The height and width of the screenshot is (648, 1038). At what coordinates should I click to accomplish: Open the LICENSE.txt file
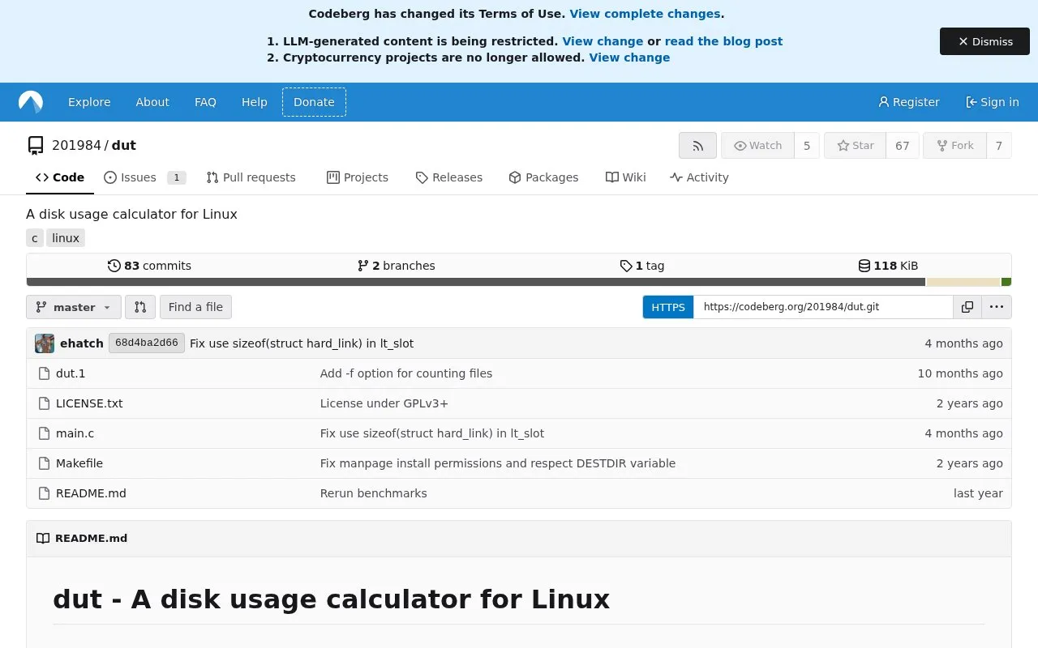click(x=89, y=403)
